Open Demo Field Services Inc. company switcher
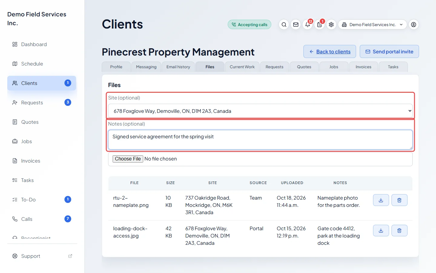 coord(372,25)
